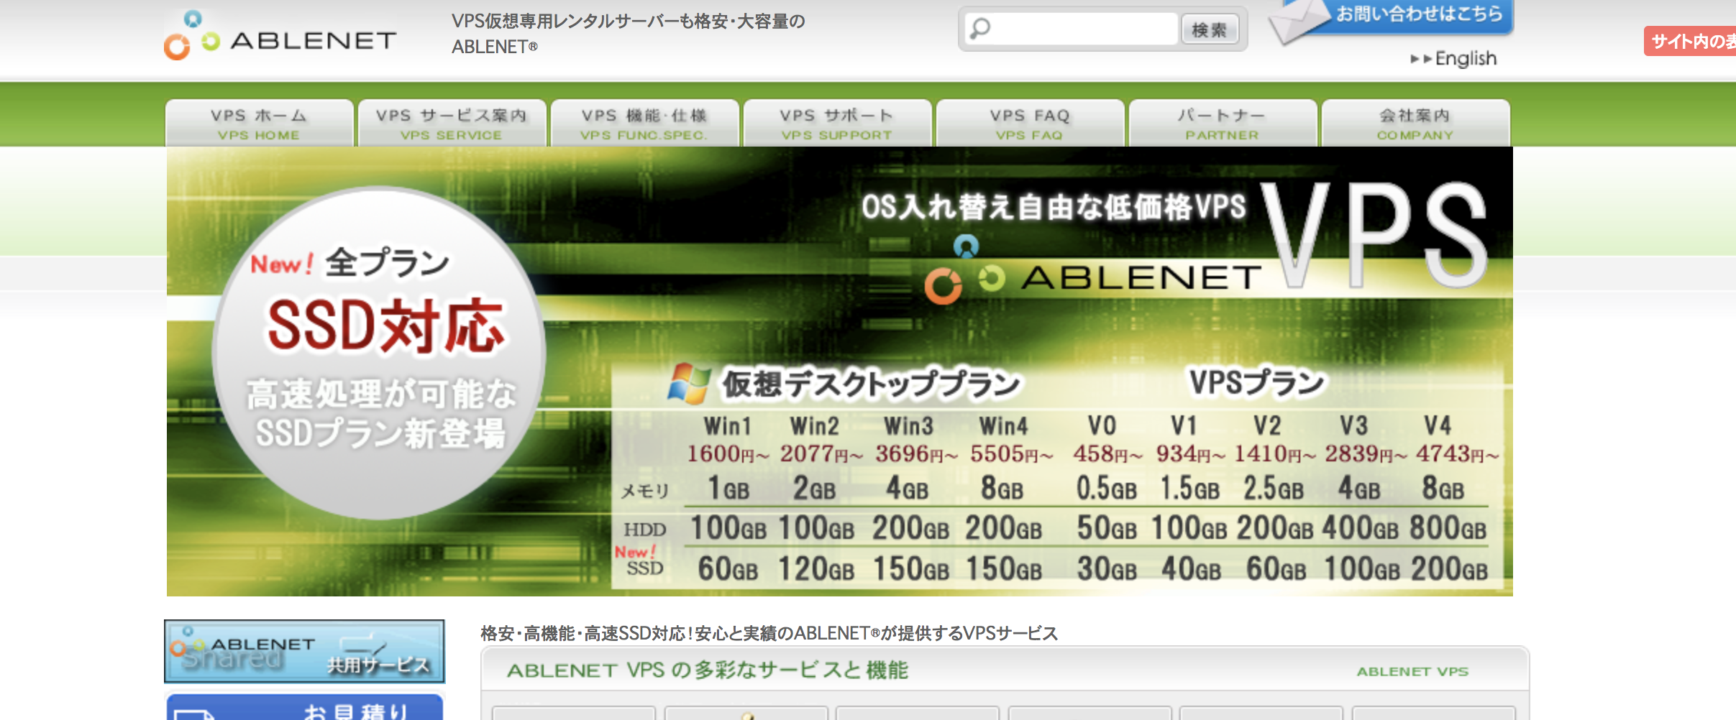Open the ABLENET Shared 共用サービス banner
The width and height of the screenshot is (1736, 720).
(304, 651)
